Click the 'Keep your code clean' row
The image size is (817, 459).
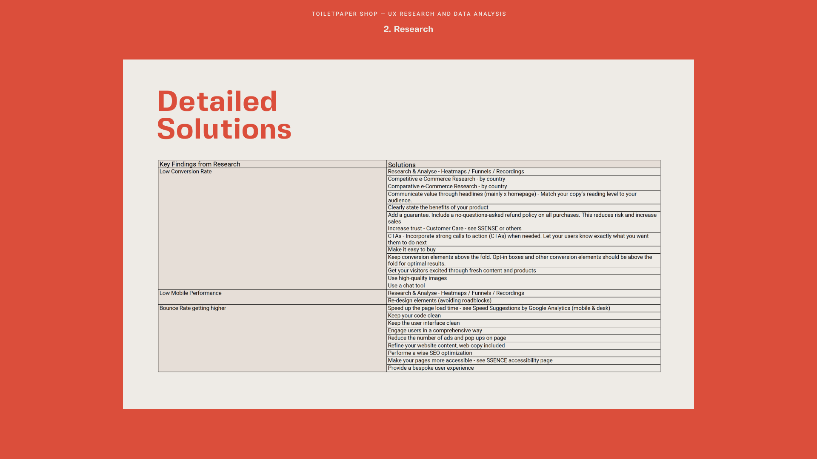[414, 316]
